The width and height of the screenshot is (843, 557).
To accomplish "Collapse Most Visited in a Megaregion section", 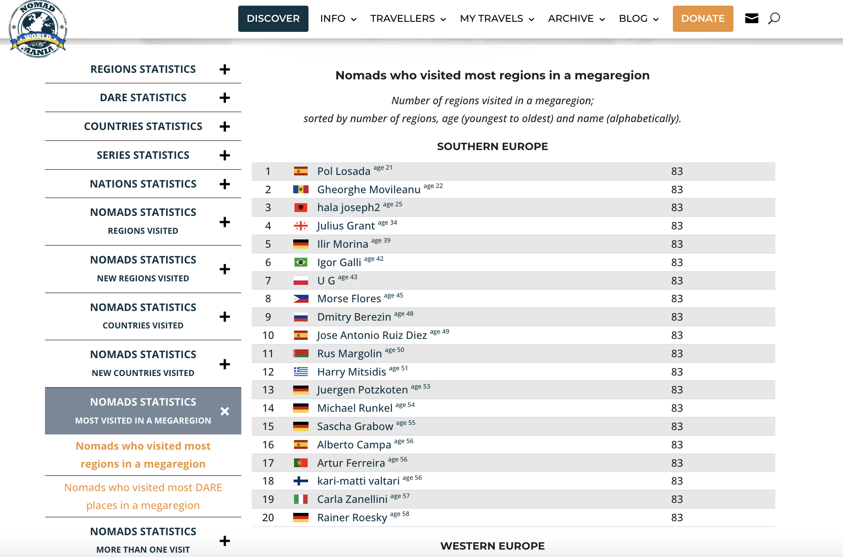I will (225, 411).
